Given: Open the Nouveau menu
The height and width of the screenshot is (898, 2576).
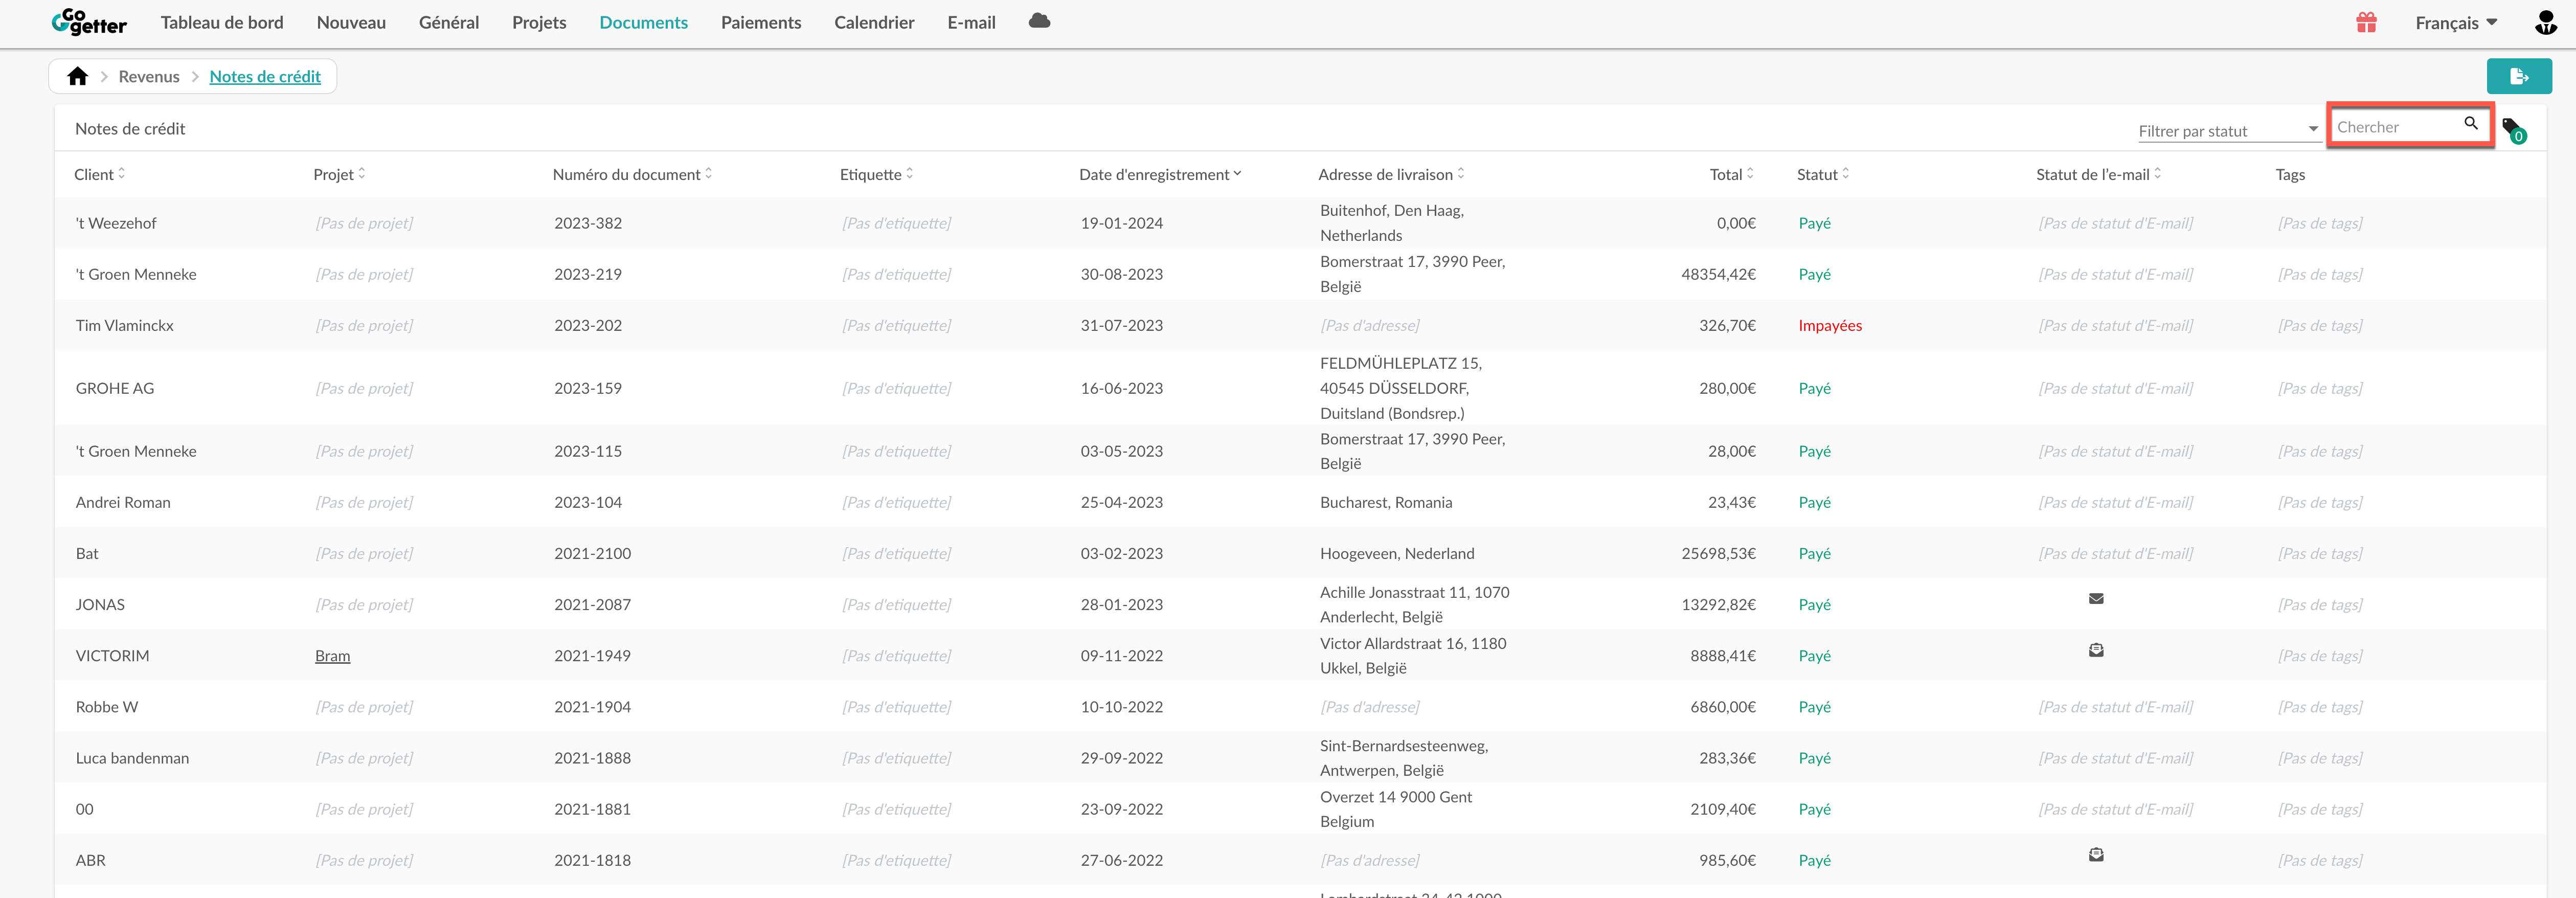Looking at the screenshot, I should (351, 22).
